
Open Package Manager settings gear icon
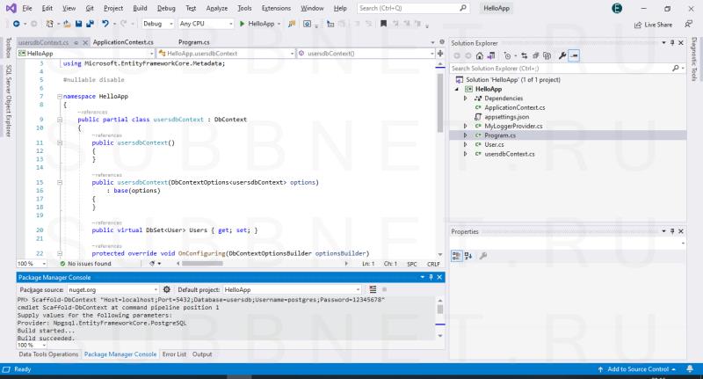tap(167, 289)
